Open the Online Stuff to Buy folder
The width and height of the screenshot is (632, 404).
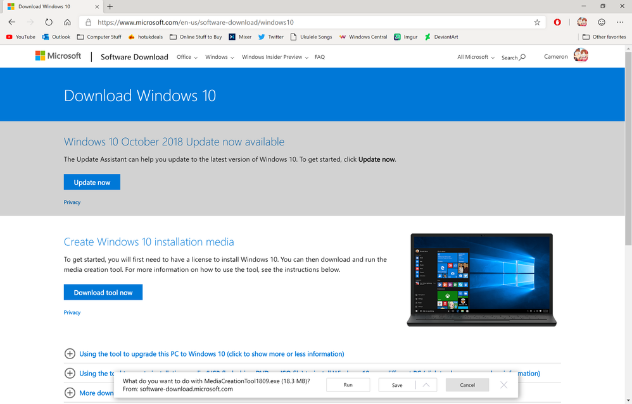click(x=196, y=37)
